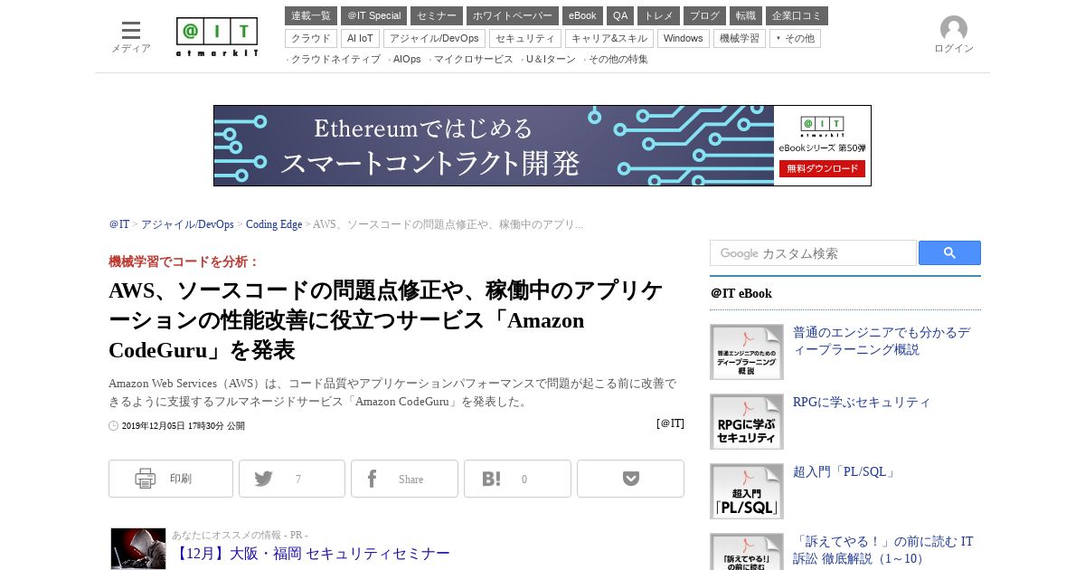Image resolution: width=1085 pixels, height=570 pixels.
Task: Open U＆Iターン feature link
Action: click(551, 59)
